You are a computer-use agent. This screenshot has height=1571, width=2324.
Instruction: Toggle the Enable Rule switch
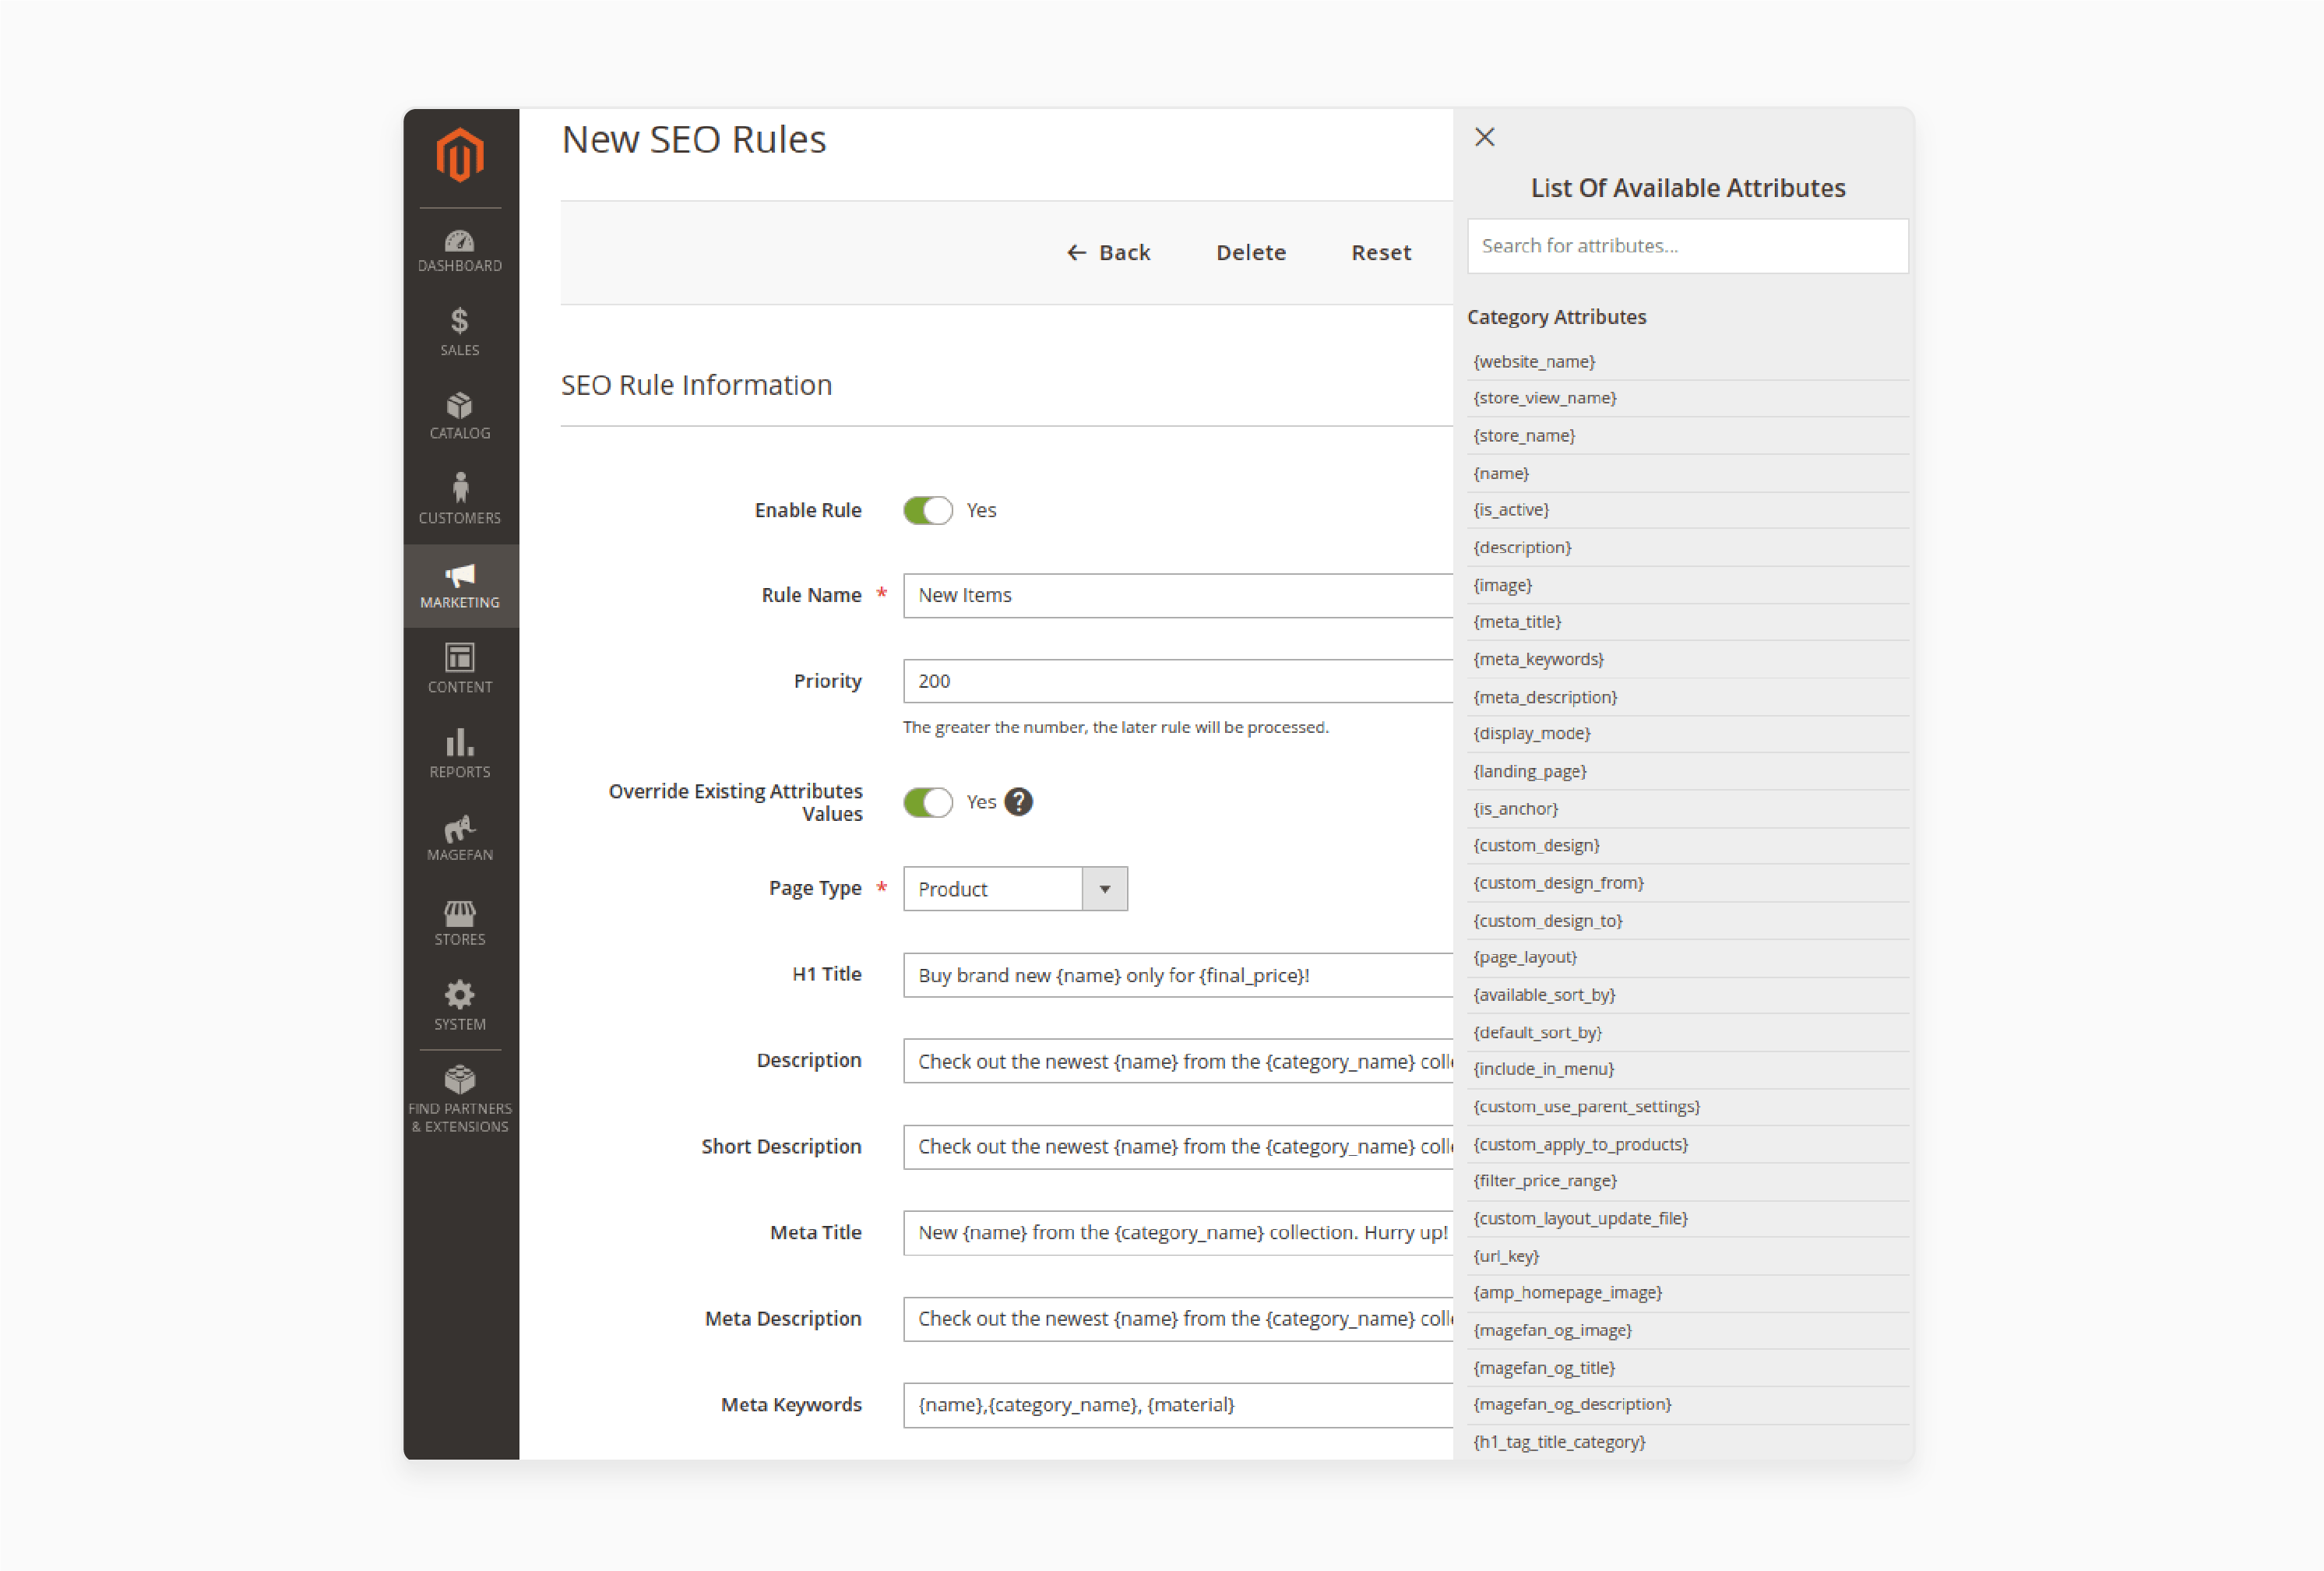(x=925, y=510)
